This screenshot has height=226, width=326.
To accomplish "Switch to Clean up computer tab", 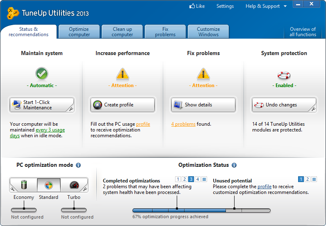I will pyautogui.click(x=122, y=32).
